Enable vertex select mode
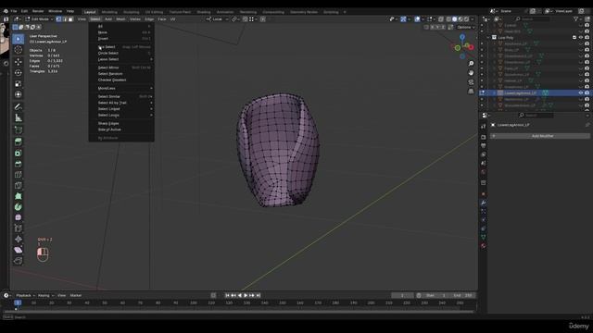The height and width of the screenshot is (333, 593). point(58,18)
